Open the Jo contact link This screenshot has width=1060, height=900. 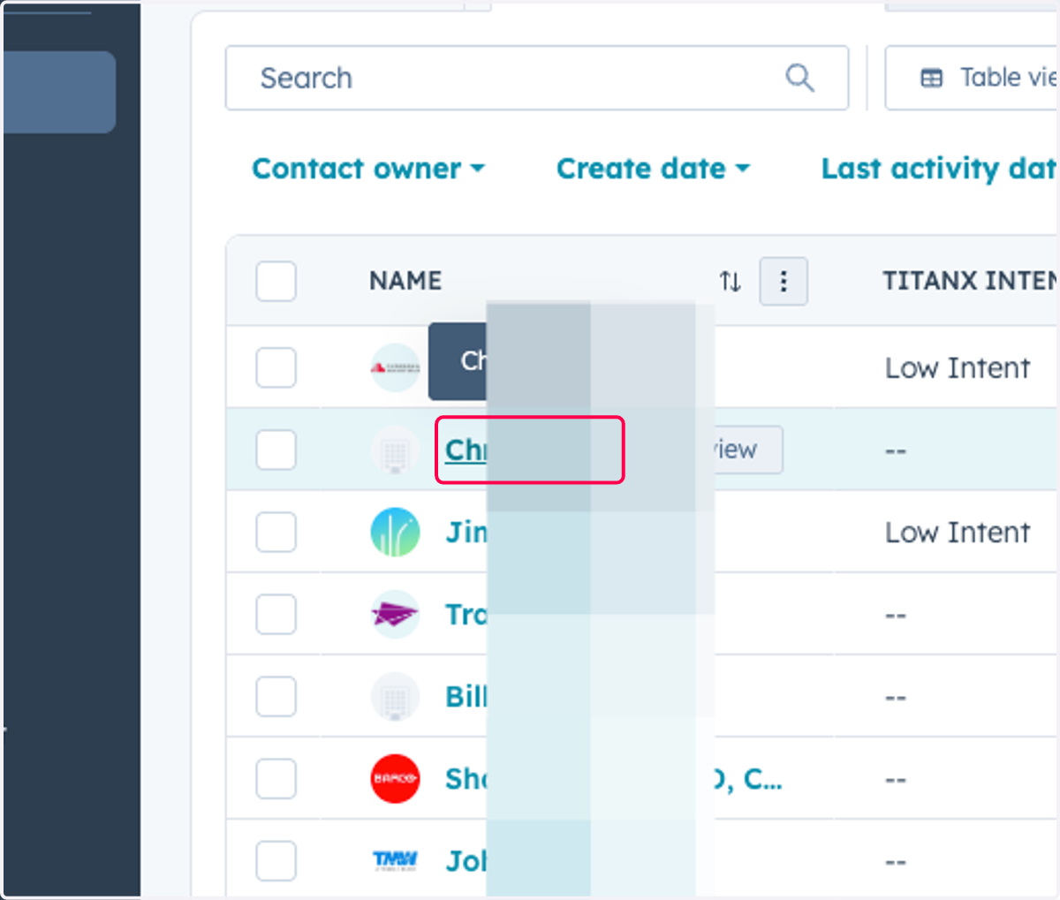466,861
